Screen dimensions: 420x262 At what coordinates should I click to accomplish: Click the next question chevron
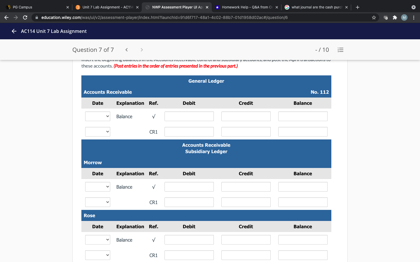point(142,50)
